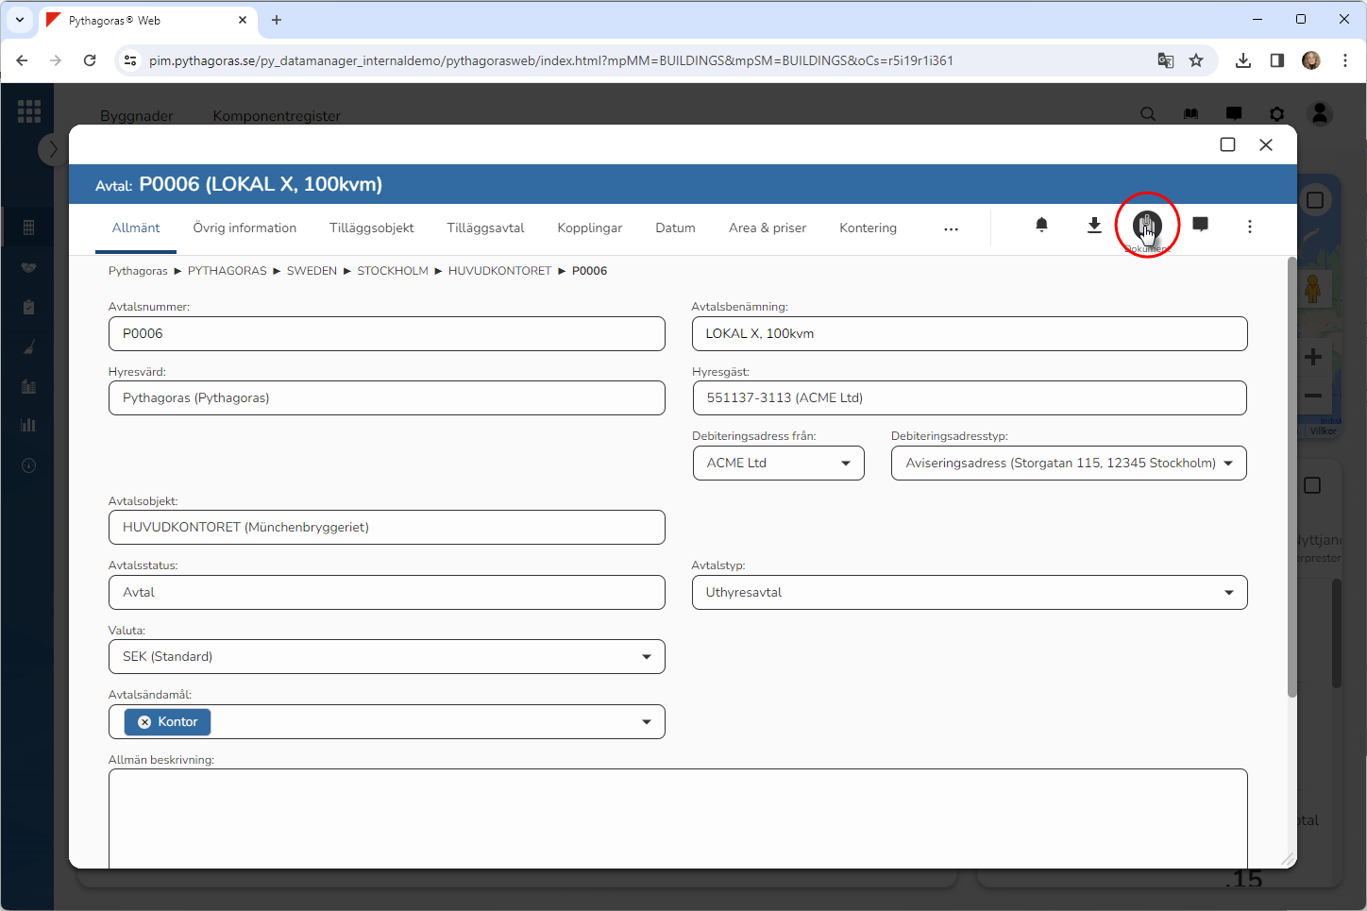Go to HUVUDKONTORET breadcrumb link

(499, 271)
